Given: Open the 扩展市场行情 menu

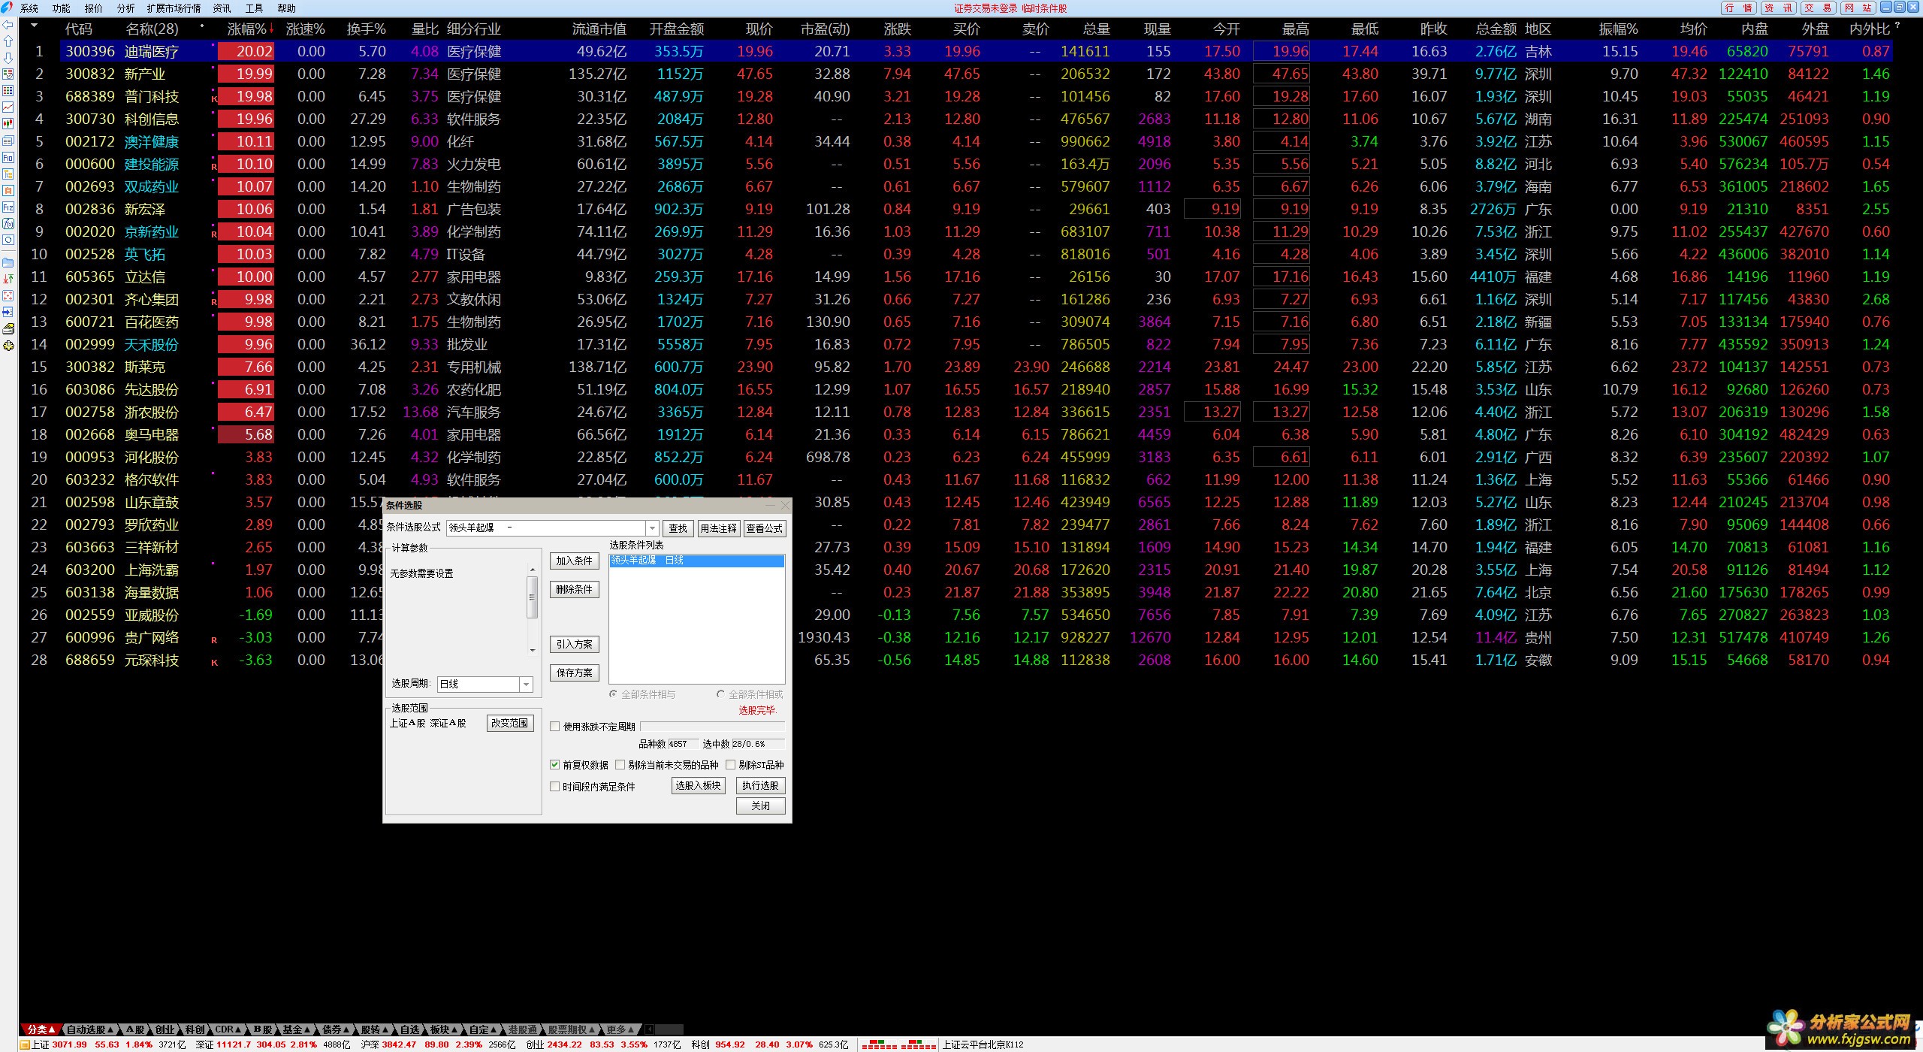Looking at the screenshot, I should pos(174,8).
